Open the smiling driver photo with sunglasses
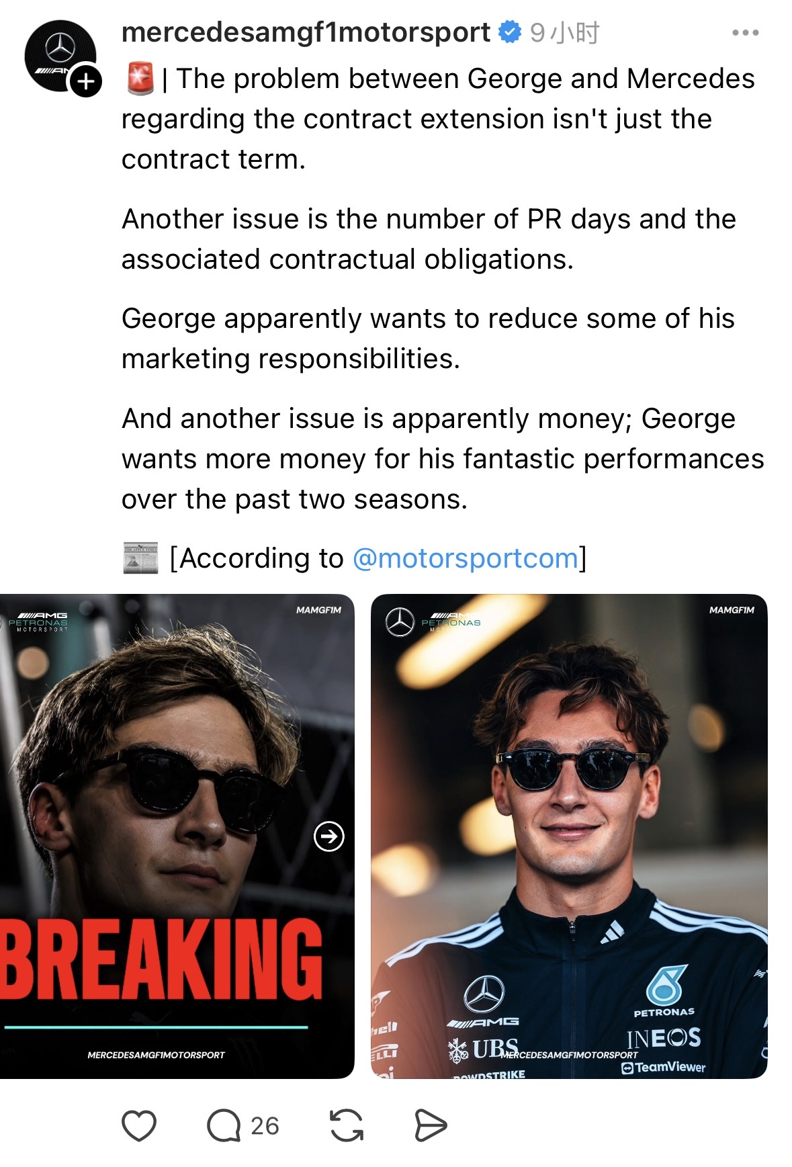Image resolution: width=792 pixels, height=1167 pixels. (x=569, y=836)
